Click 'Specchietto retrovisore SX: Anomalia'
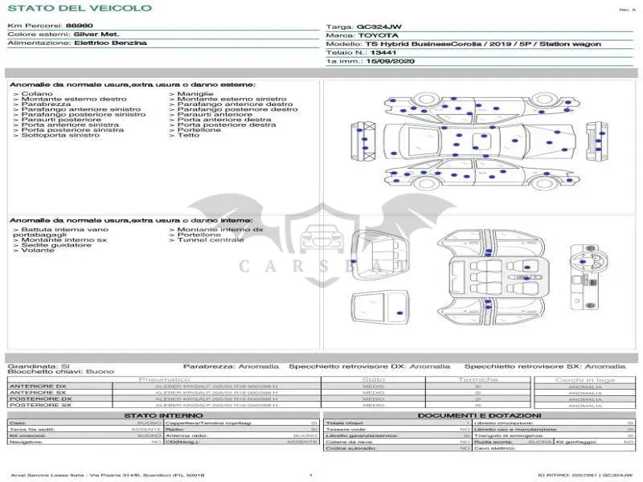 545,366
